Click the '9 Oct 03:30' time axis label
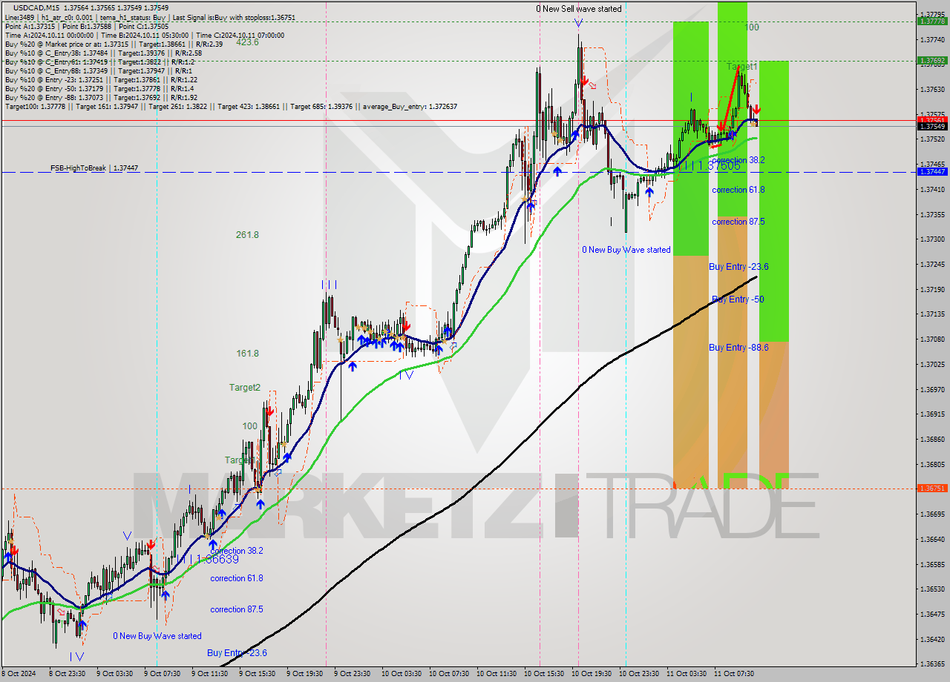Screen dimensions: 950x682 (114, 674)
